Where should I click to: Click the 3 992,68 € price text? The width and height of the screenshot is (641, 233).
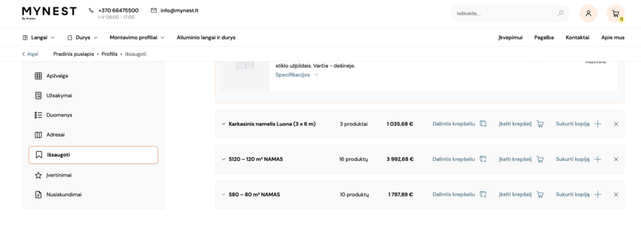click(400, 159)
